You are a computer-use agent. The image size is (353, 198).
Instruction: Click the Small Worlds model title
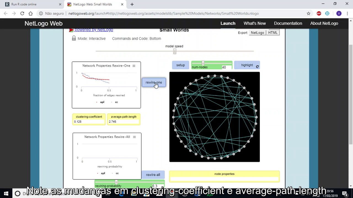[x=174, y=30]
